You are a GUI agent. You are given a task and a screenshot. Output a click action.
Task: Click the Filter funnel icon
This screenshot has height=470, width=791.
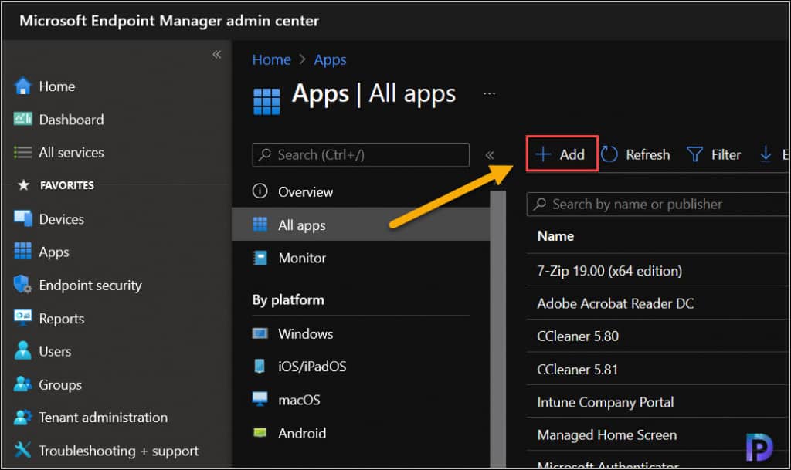coord(694,154)
